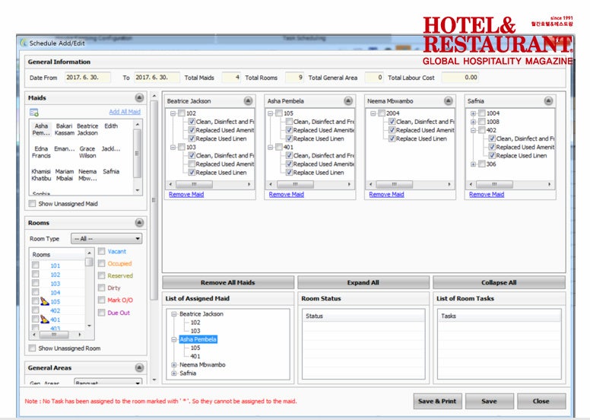Image resolution: width=590 pixels, height=420 pixels.
Task: Enable the Dirty filter checkbox
Action: tap(102, 288)
